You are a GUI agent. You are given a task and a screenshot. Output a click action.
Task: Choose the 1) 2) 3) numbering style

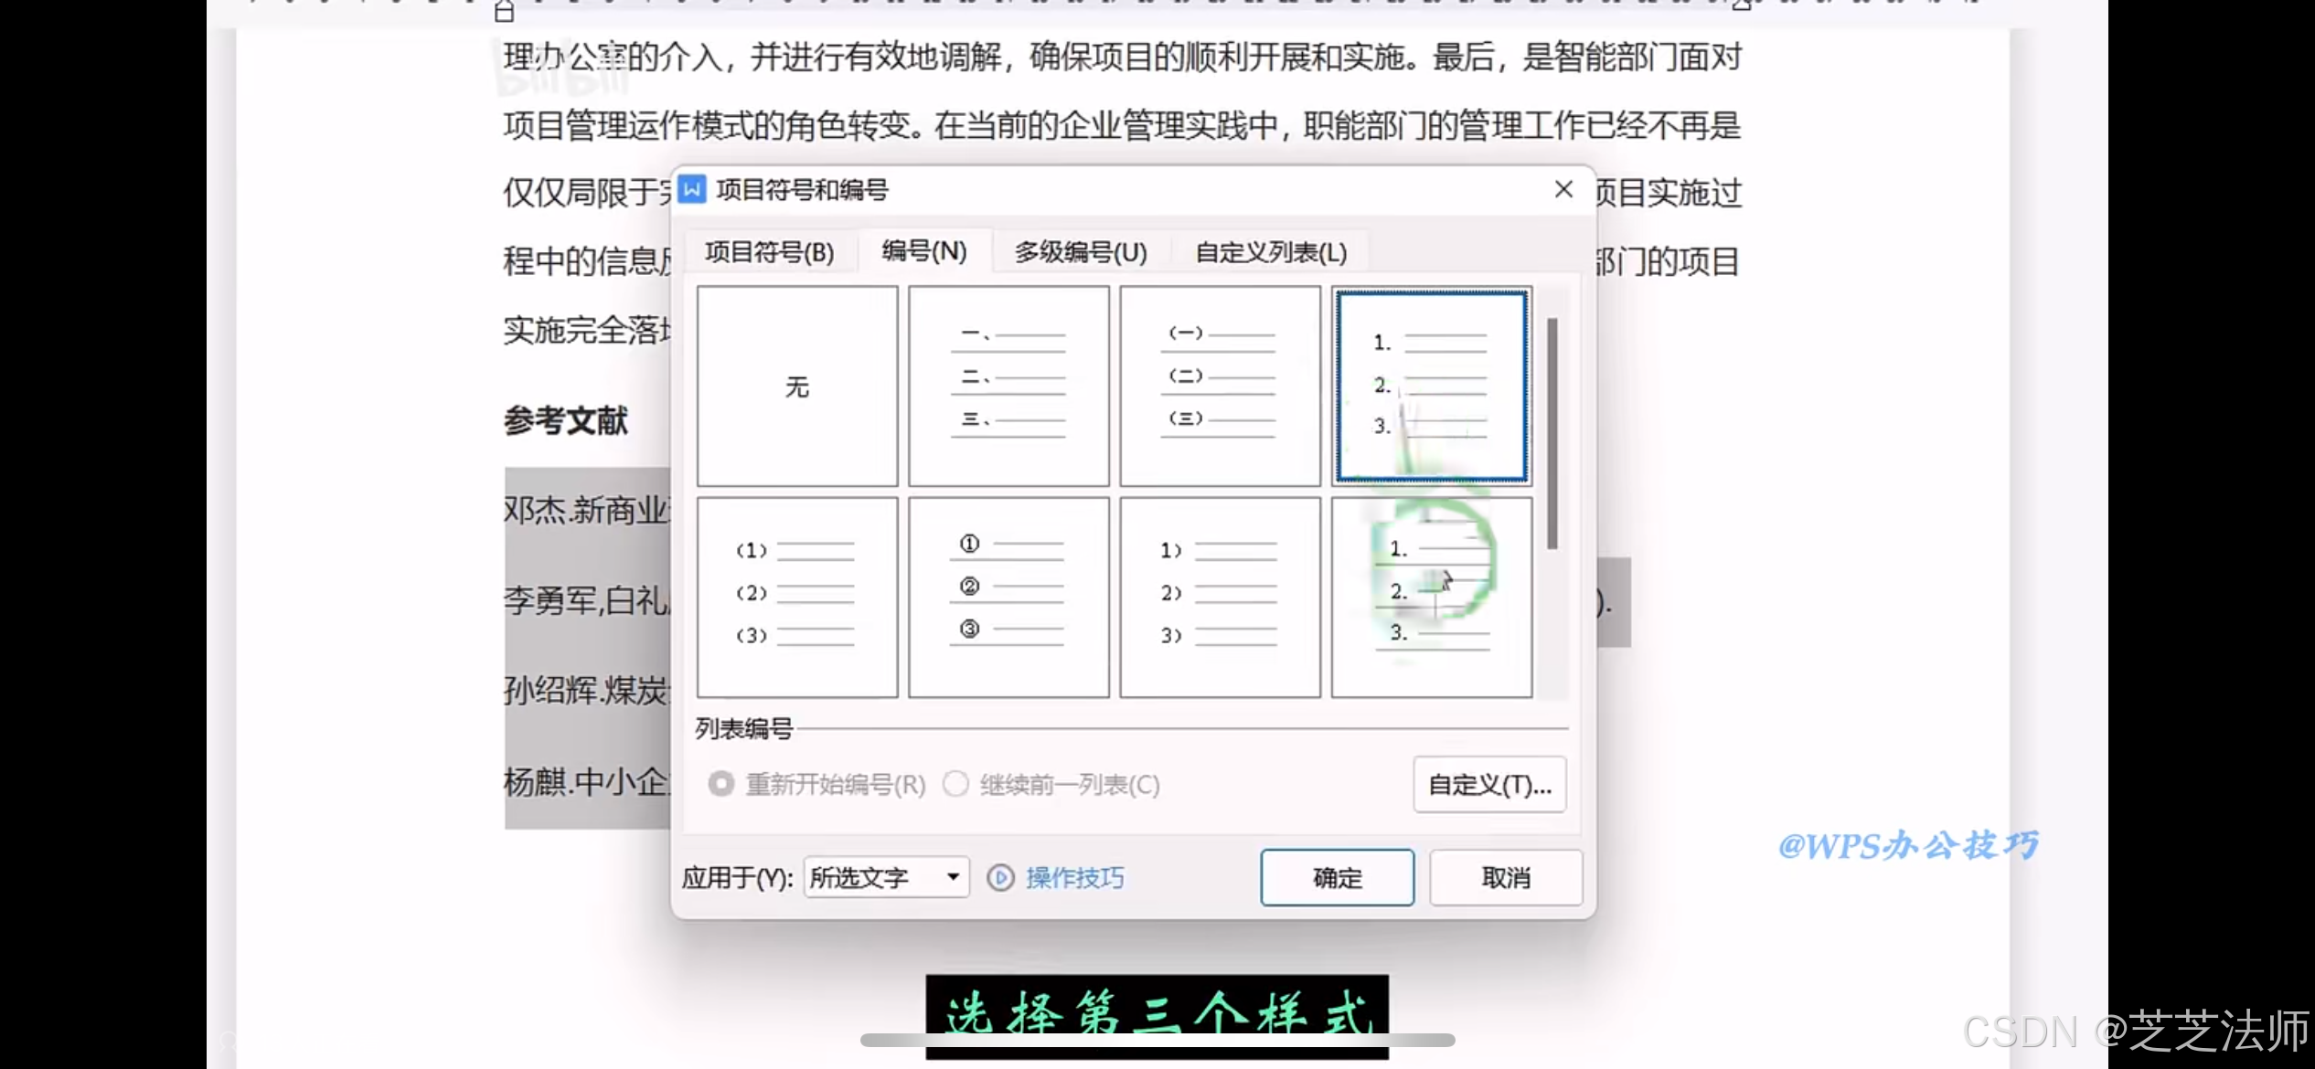point(1220,597)
